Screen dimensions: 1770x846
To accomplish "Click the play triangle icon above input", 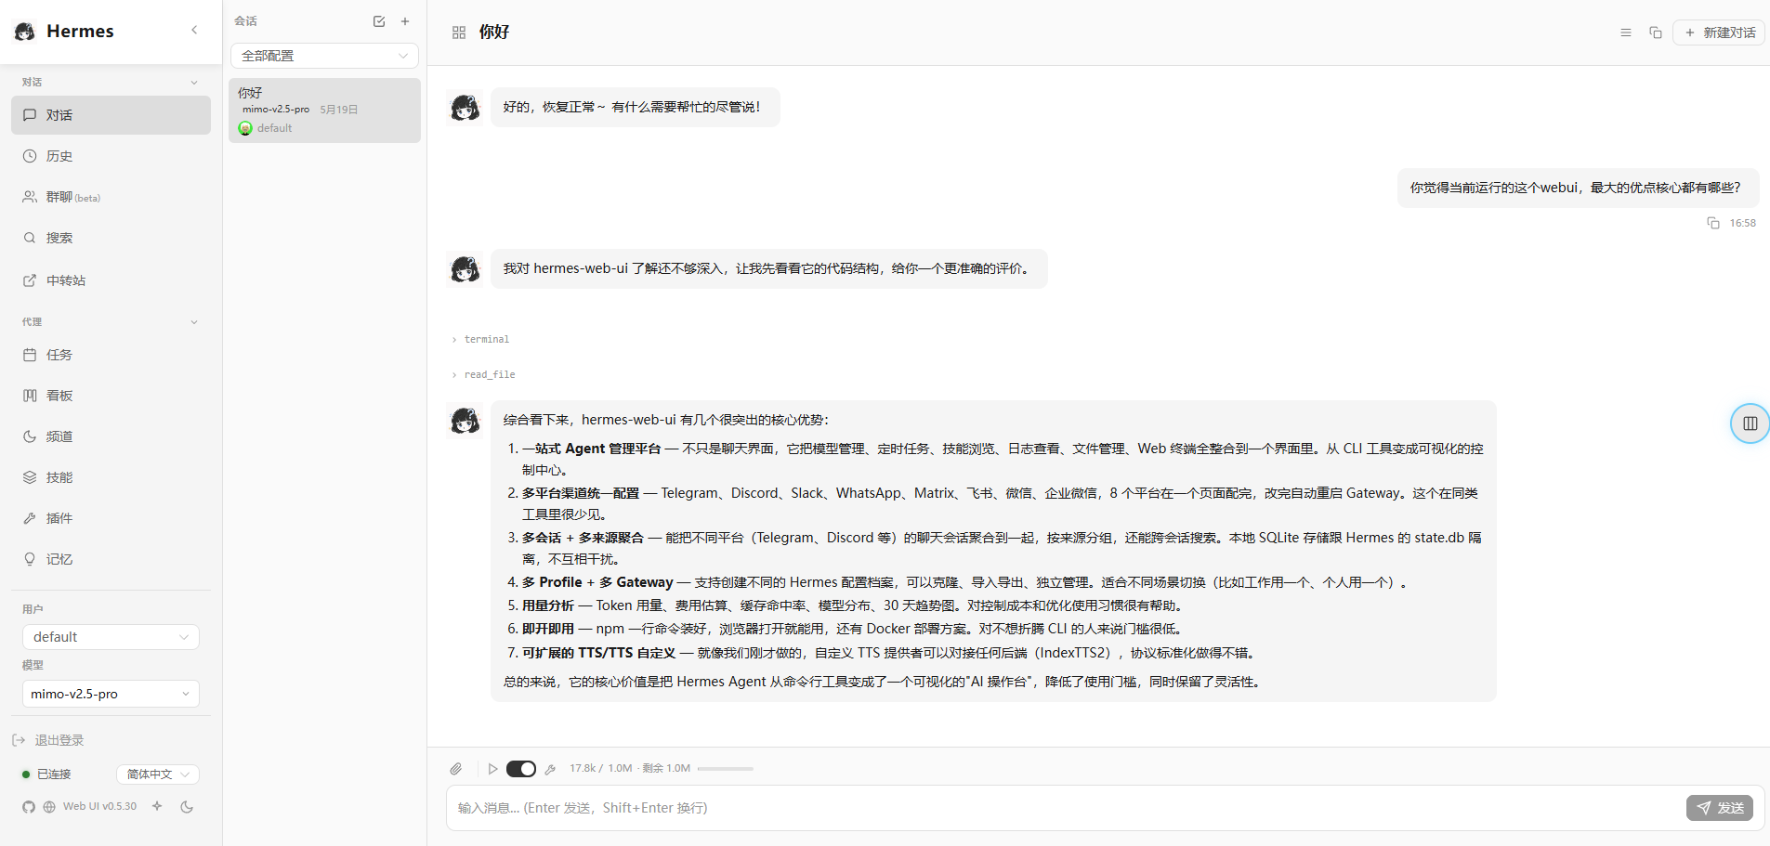I will (x=493, y=769).
